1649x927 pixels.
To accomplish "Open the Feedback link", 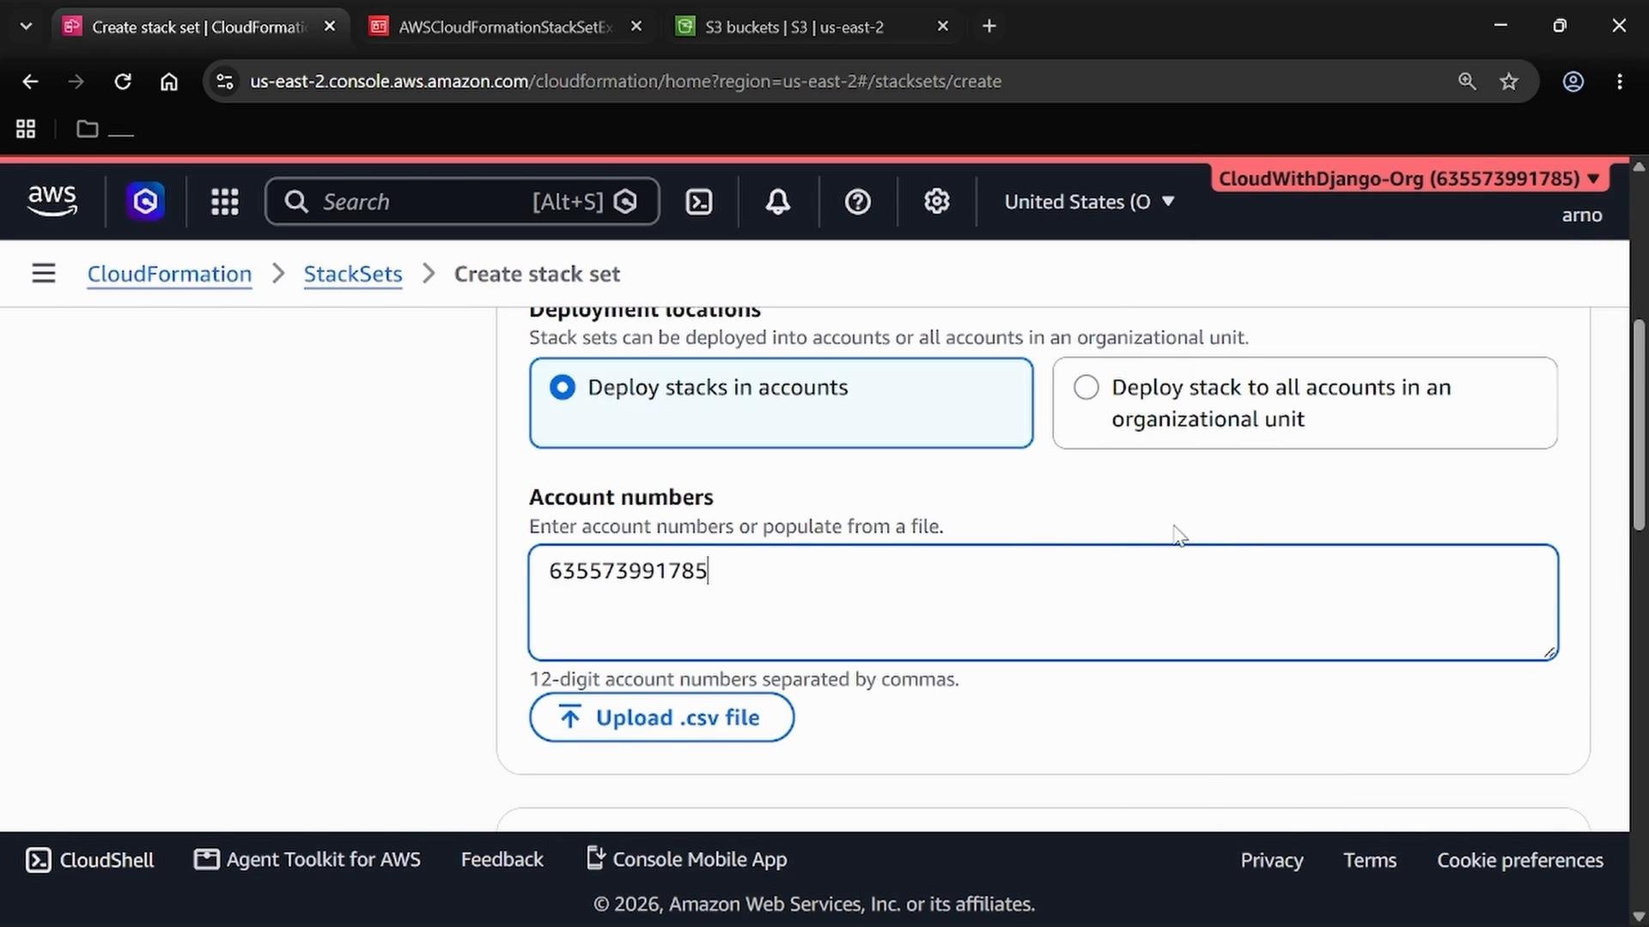I will (x=502, y=860).
